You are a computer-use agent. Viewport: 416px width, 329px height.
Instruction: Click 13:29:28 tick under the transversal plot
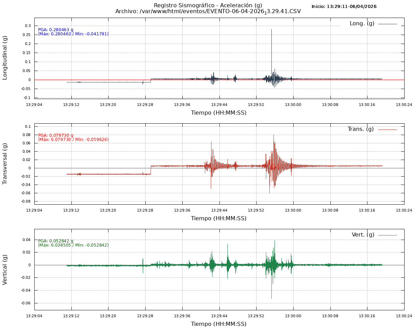tap(145, 210)
